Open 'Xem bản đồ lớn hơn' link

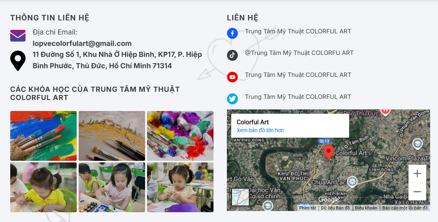(260, 130)
